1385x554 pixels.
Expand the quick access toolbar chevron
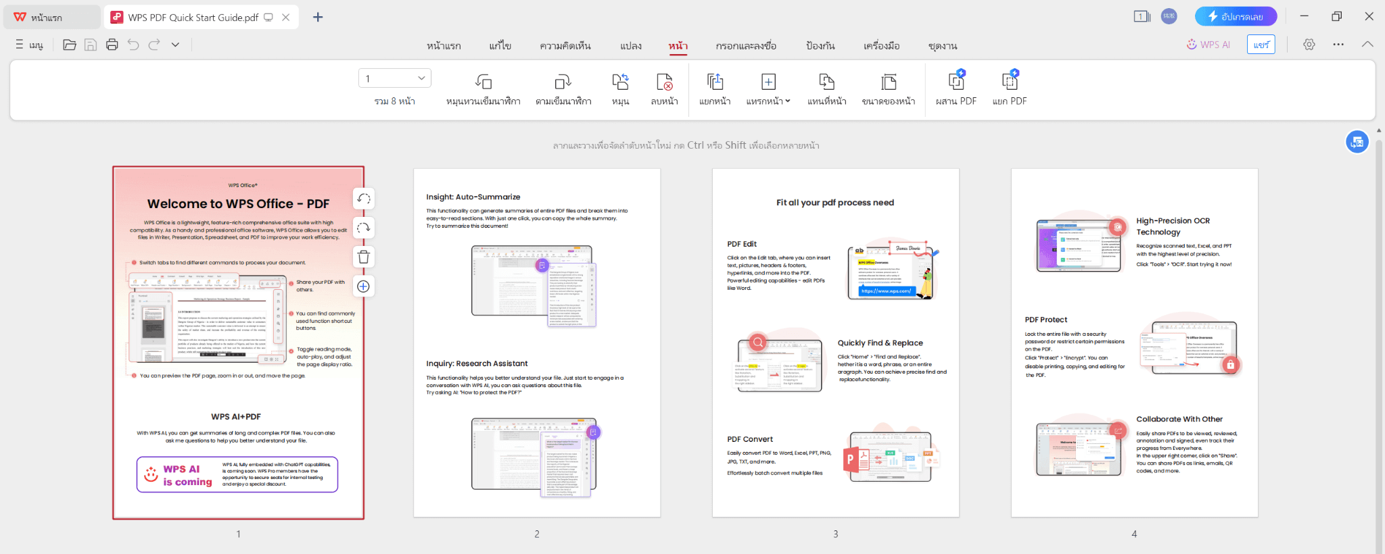pyautogui.click(x=175, y=45)
